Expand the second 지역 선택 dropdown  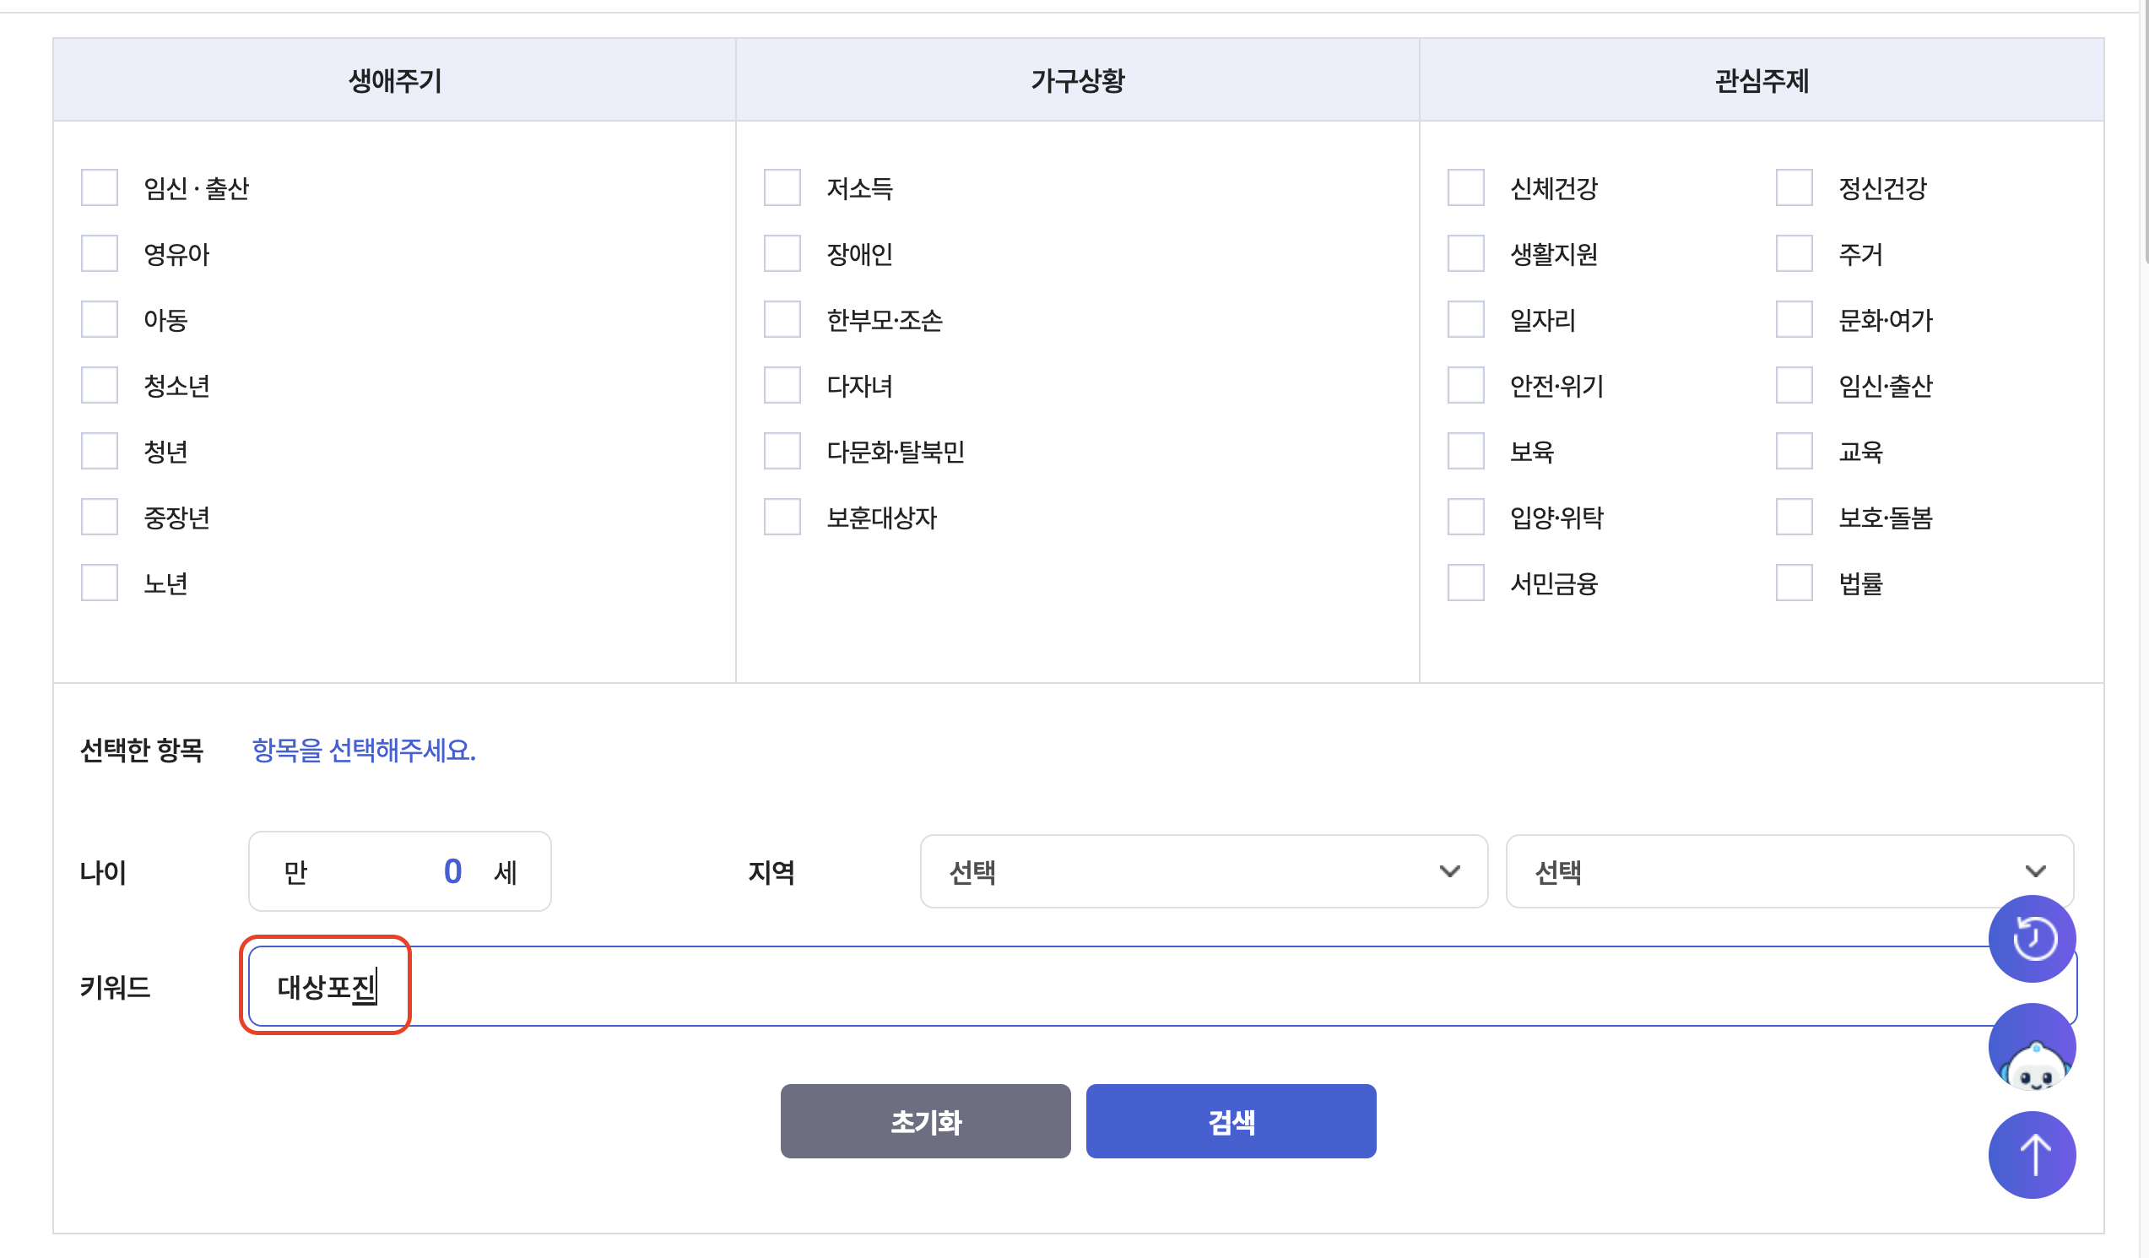[x=1789, y=870]
